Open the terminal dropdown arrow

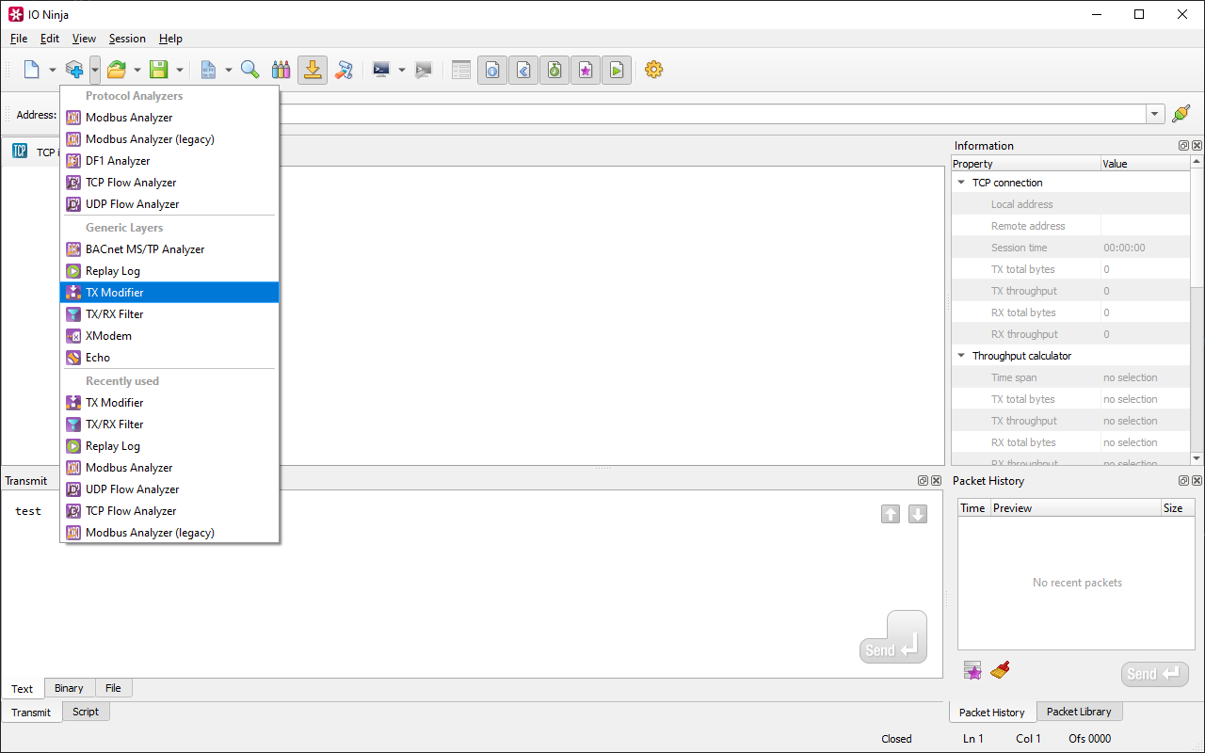401,70
